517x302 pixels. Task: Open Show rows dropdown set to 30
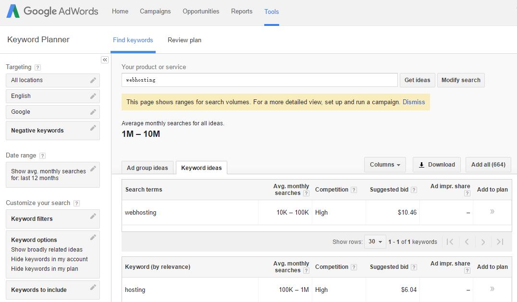(x=375, y=242)
